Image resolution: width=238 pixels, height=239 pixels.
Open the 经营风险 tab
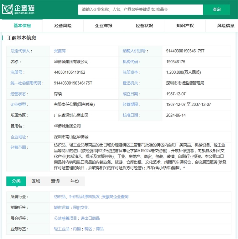point(63,26)
